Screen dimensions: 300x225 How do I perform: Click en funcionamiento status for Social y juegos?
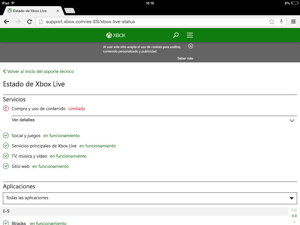pos(62,136)
